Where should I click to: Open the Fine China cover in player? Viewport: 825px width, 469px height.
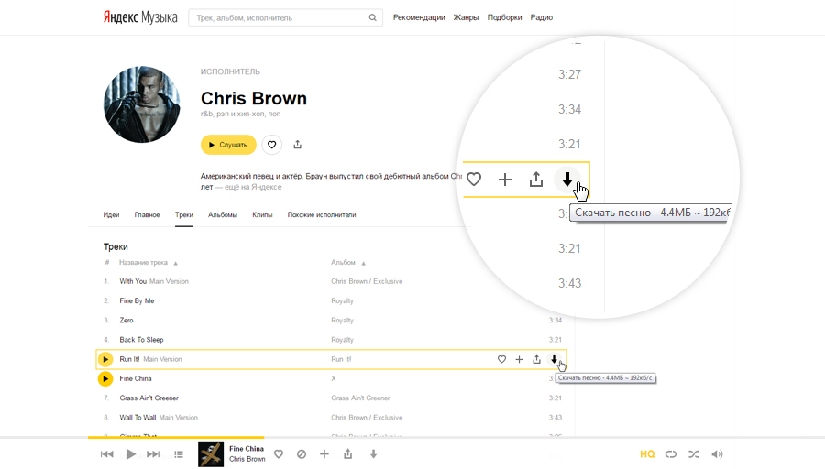(x=211, y=454)
